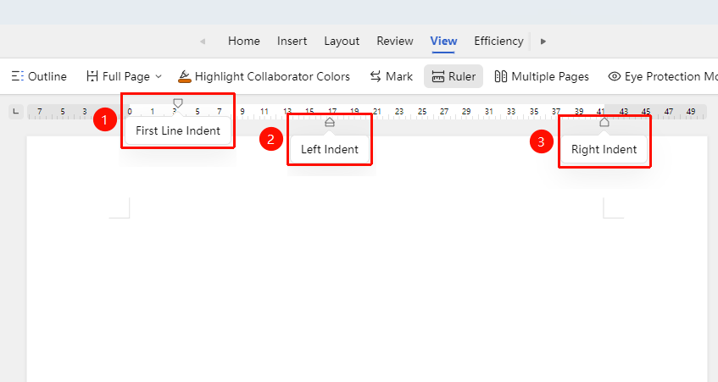Open the Outline view
718x382 pixels.
pyautogui.click(x=39, y=76)
